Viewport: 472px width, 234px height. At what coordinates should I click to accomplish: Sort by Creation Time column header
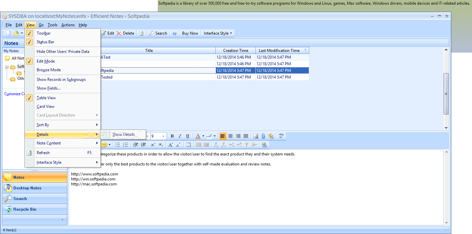click(x=235, y=51)
